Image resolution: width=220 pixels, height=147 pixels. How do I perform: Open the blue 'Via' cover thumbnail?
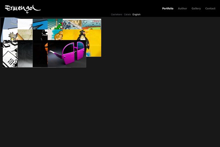[x=9, y=23]
